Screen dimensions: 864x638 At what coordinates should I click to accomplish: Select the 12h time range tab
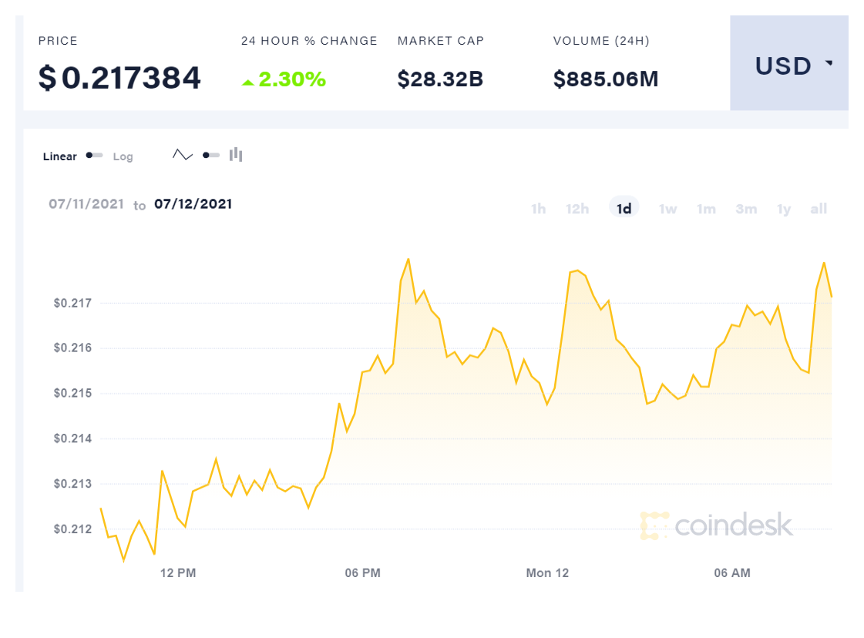click(577, 209)
